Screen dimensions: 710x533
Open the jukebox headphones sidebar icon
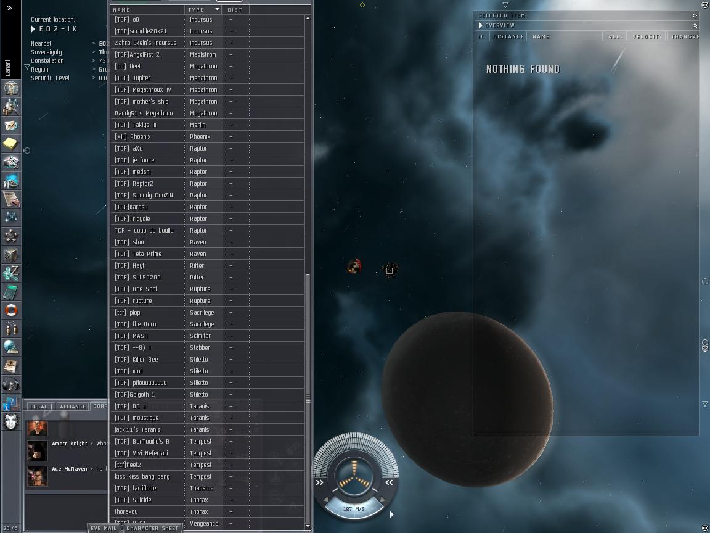[11, 384]
